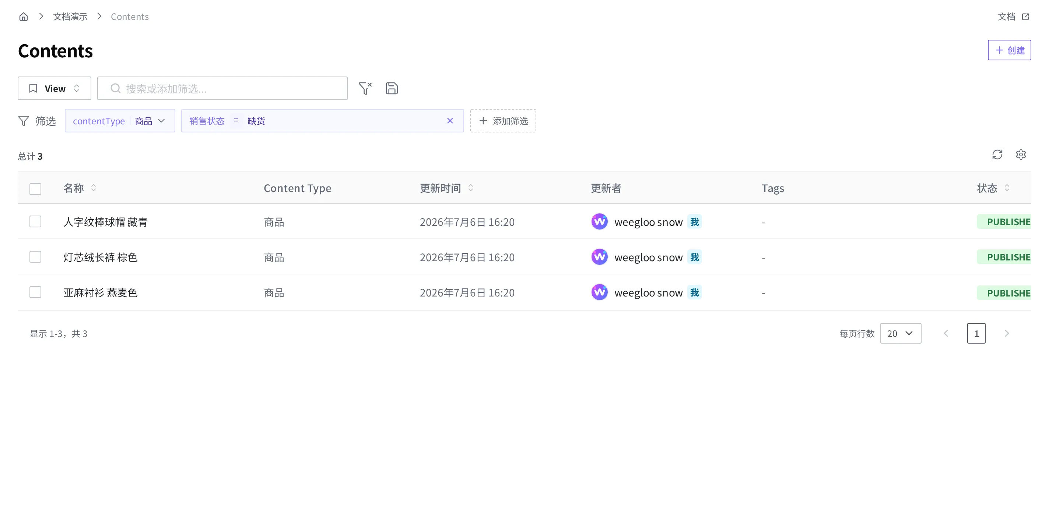Go to home via breadcrumb house icon
Viewport: 1049px width, 515px height.
(24, 17)
